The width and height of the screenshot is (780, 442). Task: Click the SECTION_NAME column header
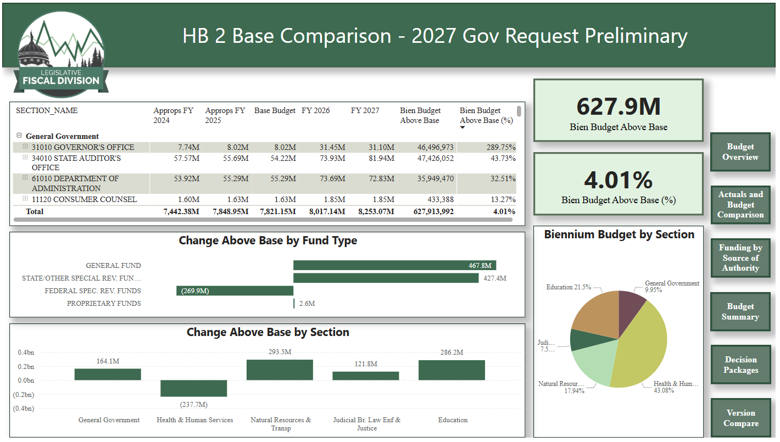47,111
